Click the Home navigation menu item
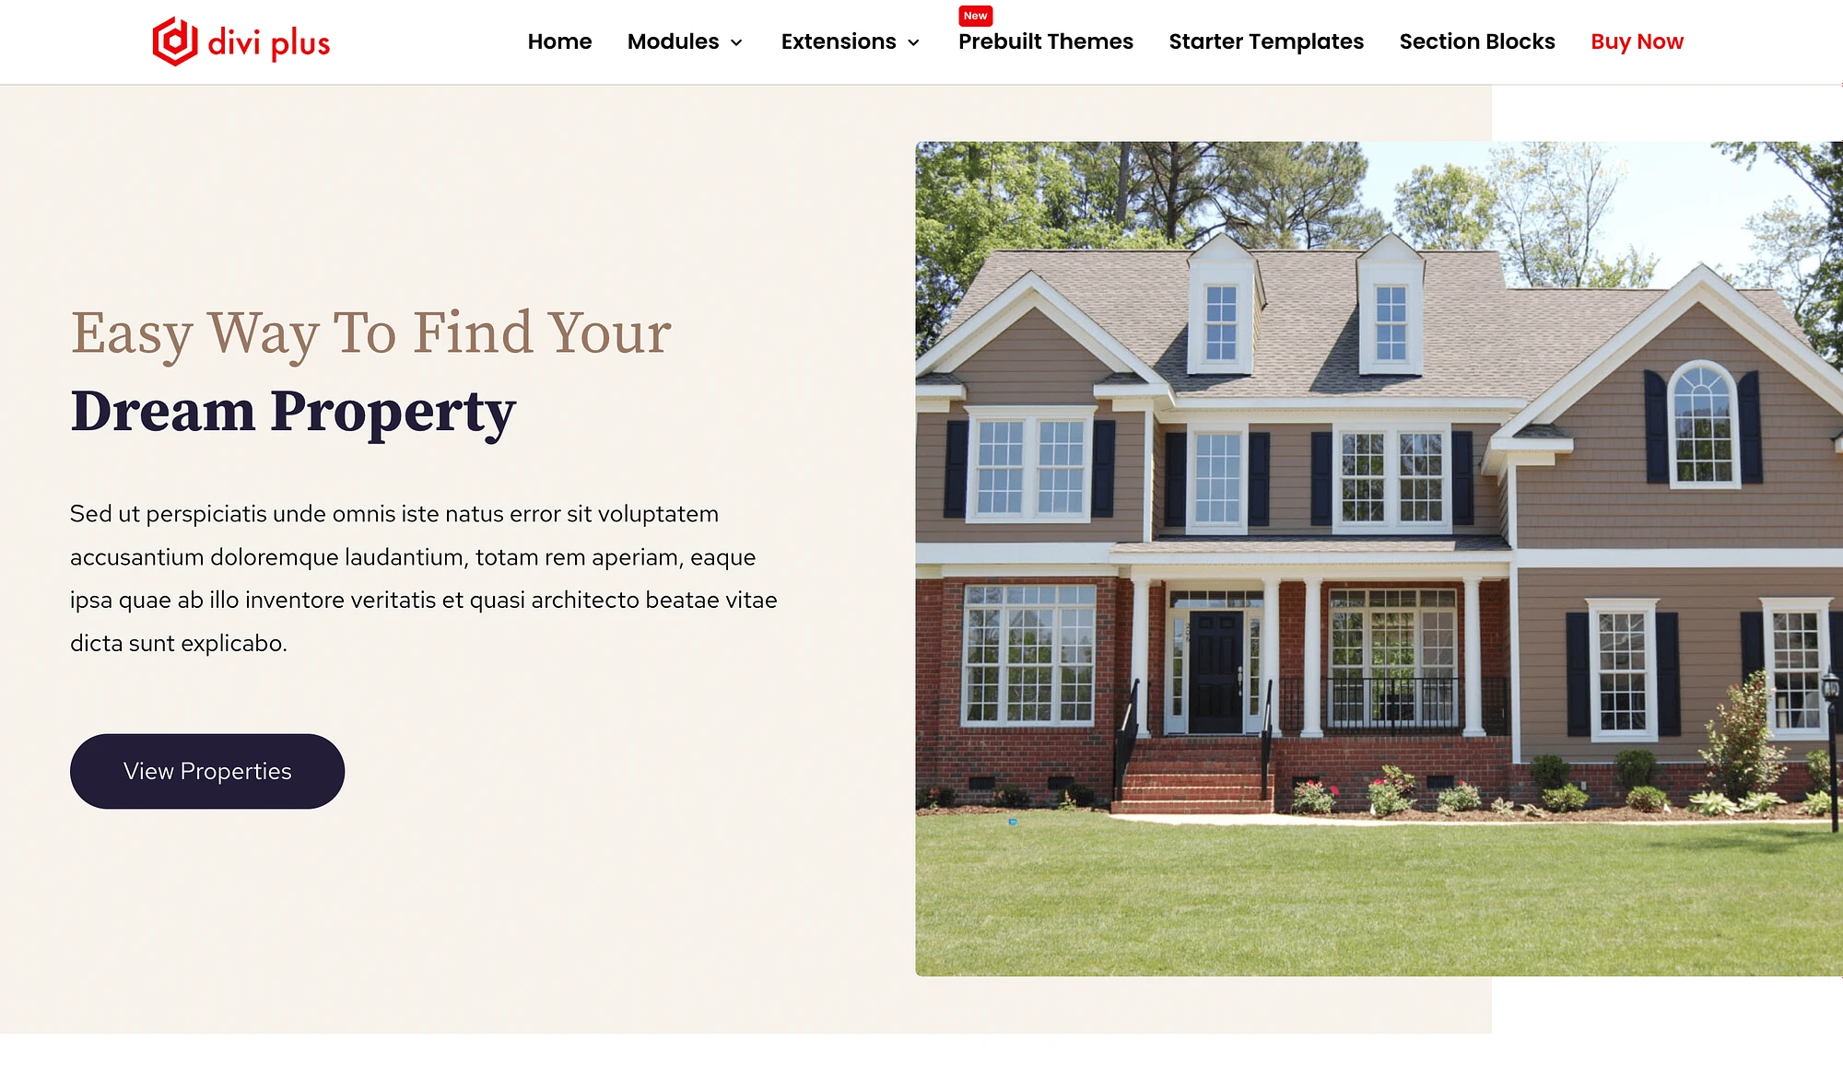This screenshot has width=1843, height=1074. click(560, 41)
